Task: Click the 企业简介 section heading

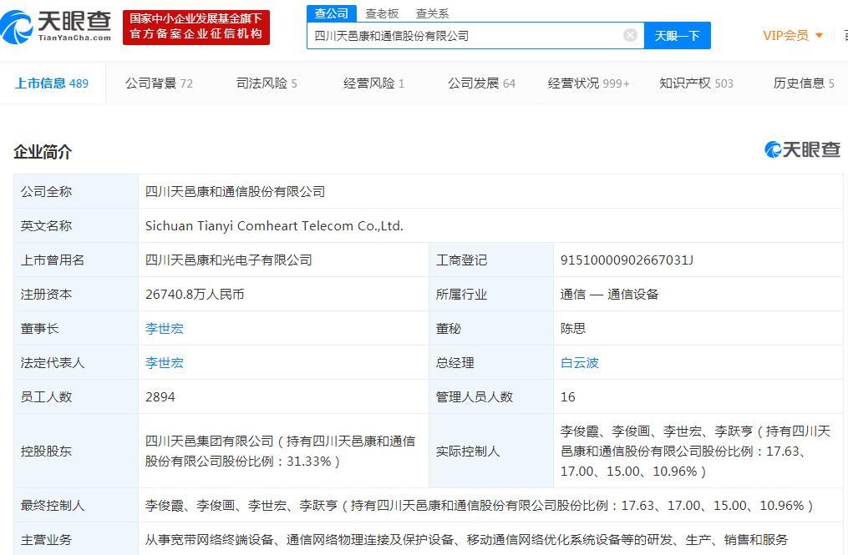Action: (x=43, y=152)
